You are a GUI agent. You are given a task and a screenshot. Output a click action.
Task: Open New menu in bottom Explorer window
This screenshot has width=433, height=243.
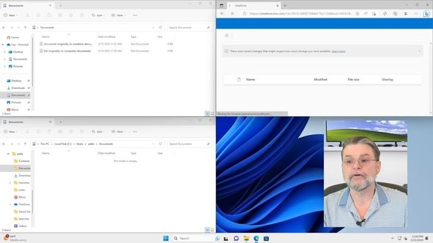[x=11, y=132]
